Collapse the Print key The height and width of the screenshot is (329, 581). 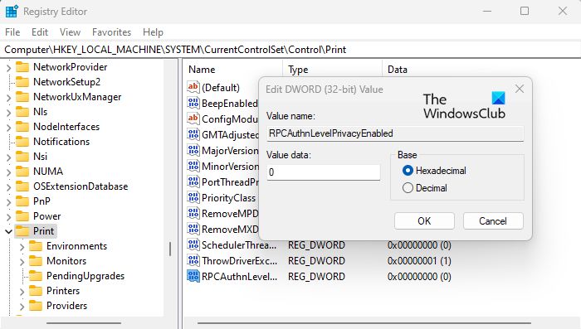(8, 232)
